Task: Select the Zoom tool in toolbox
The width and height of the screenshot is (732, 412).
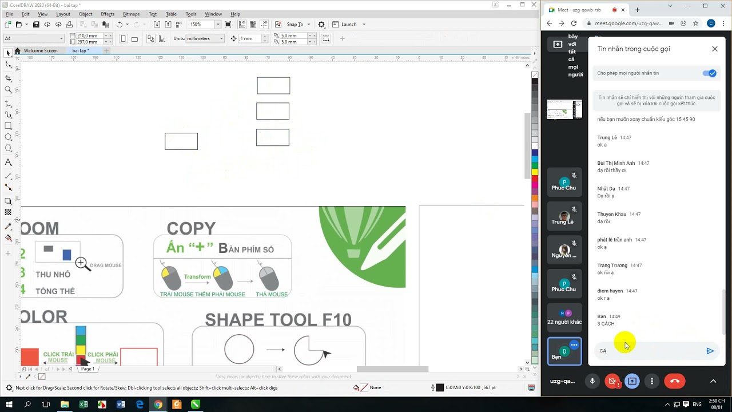Action: tap(8, 89)
